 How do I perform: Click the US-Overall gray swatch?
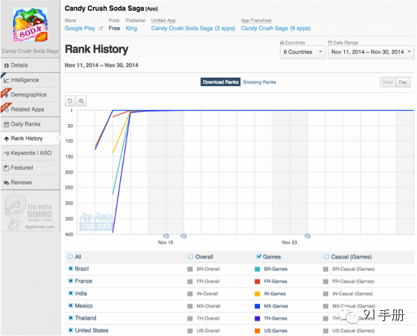[x=190, y=331]
